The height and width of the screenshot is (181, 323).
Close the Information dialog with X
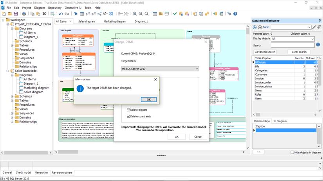tap(155, 80)
